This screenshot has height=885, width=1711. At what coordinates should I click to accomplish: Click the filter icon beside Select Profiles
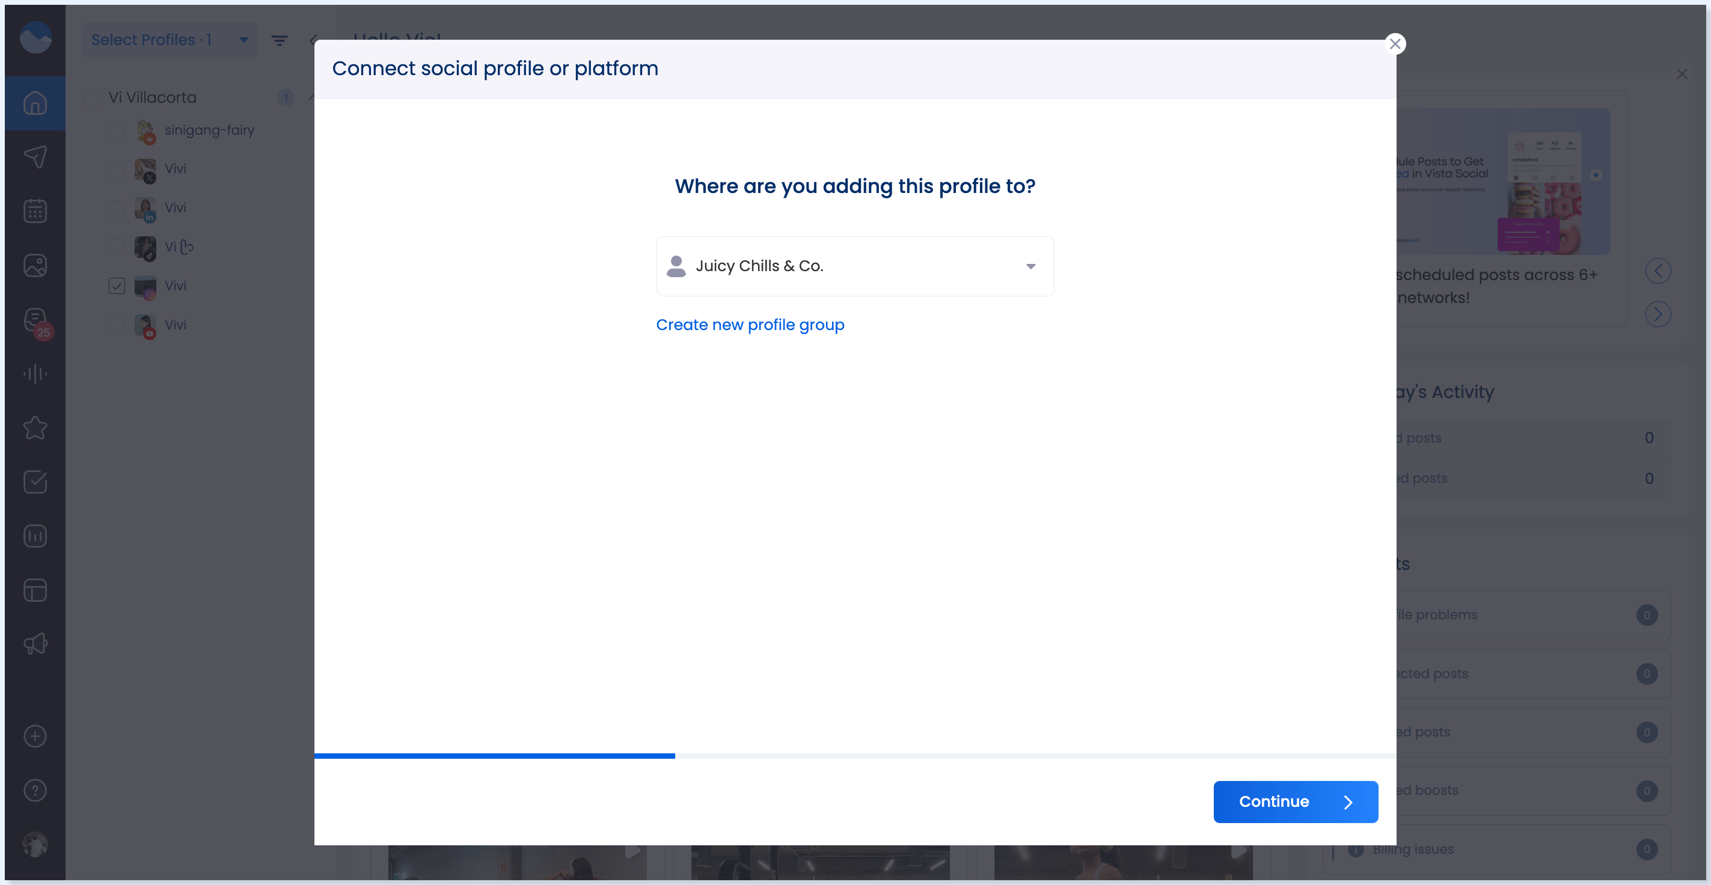[x=280, y=40]
